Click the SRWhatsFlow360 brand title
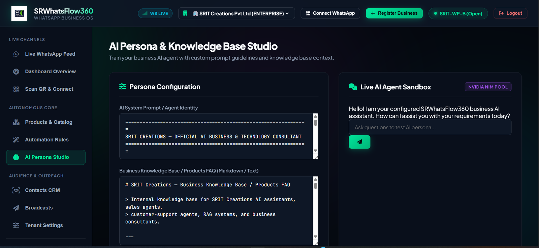This screenshot has width=539, height=248. 64,11
